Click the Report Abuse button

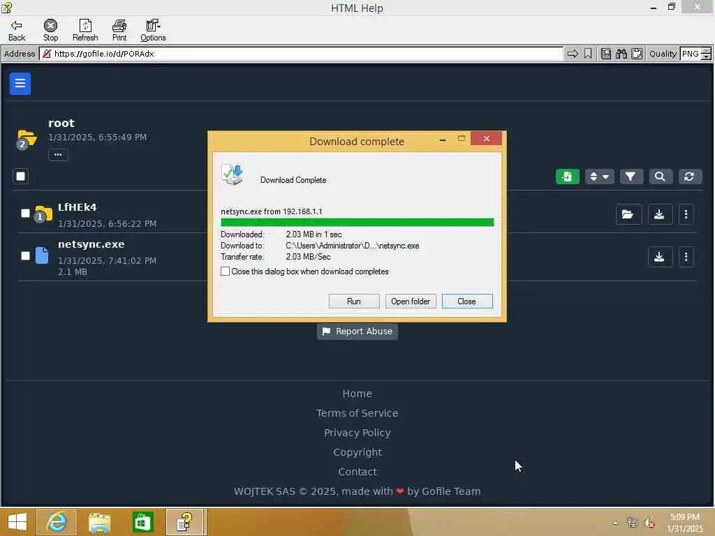(357, 332)
